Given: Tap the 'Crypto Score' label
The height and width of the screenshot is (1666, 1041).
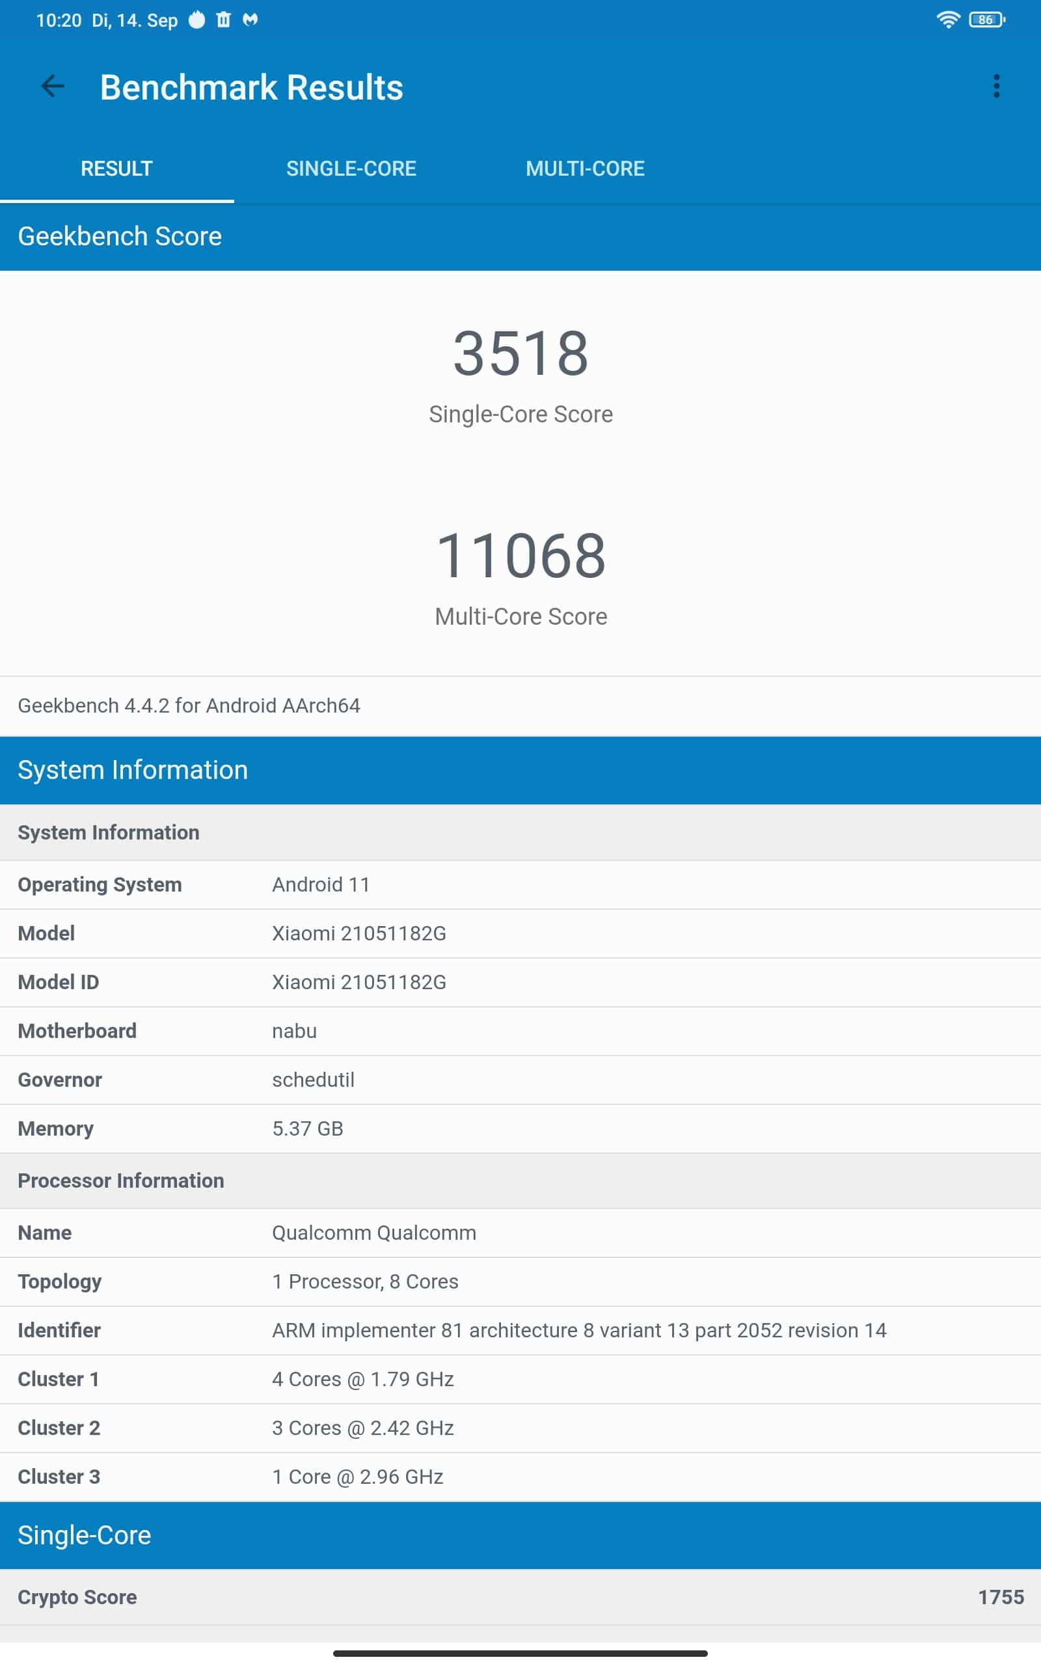Looking at the screenshot, I should (x=77, y=1598).
